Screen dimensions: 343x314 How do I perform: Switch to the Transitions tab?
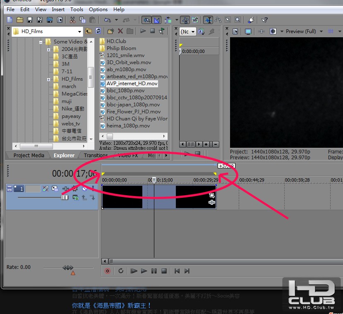96,155
